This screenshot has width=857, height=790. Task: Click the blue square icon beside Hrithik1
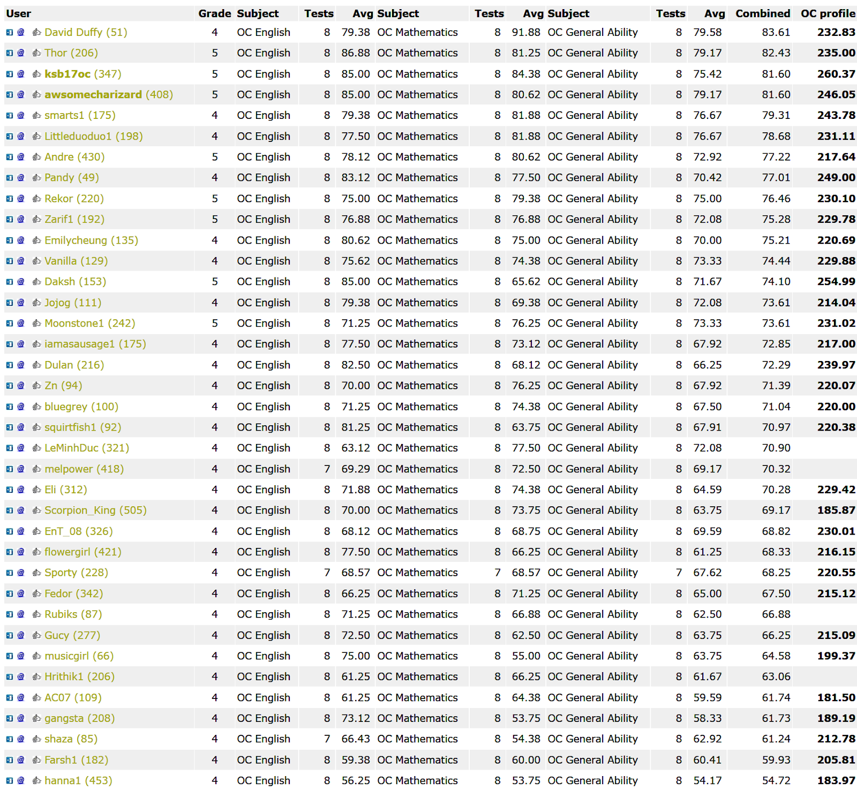tap(10, 676)
